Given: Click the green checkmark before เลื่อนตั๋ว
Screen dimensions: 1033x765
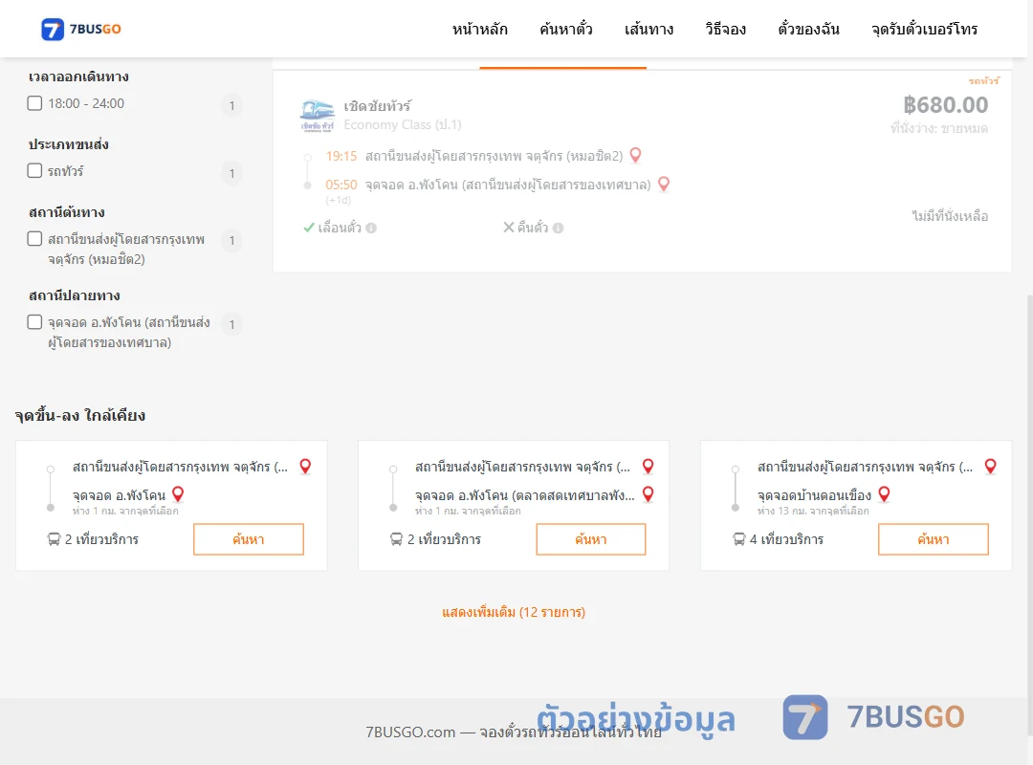Looking at the screenshot, I should click(x=308, y=228).
